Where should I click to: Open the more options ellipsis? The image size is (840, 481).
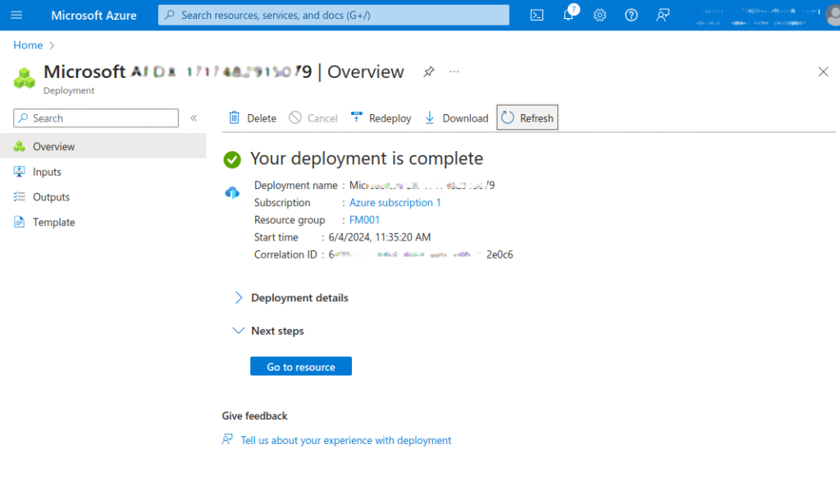coord(454,72)
